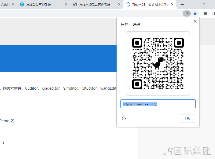The width and height of the screenshot is (215, 159).
Task: Close the QR code popup
Action: (x=195, y=21)
